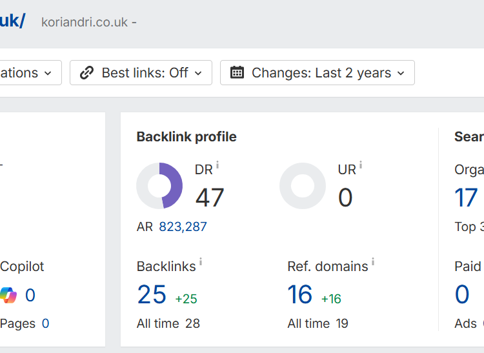
Task: Click the colorful Copilot logo icon
Action: click(8, 296)
